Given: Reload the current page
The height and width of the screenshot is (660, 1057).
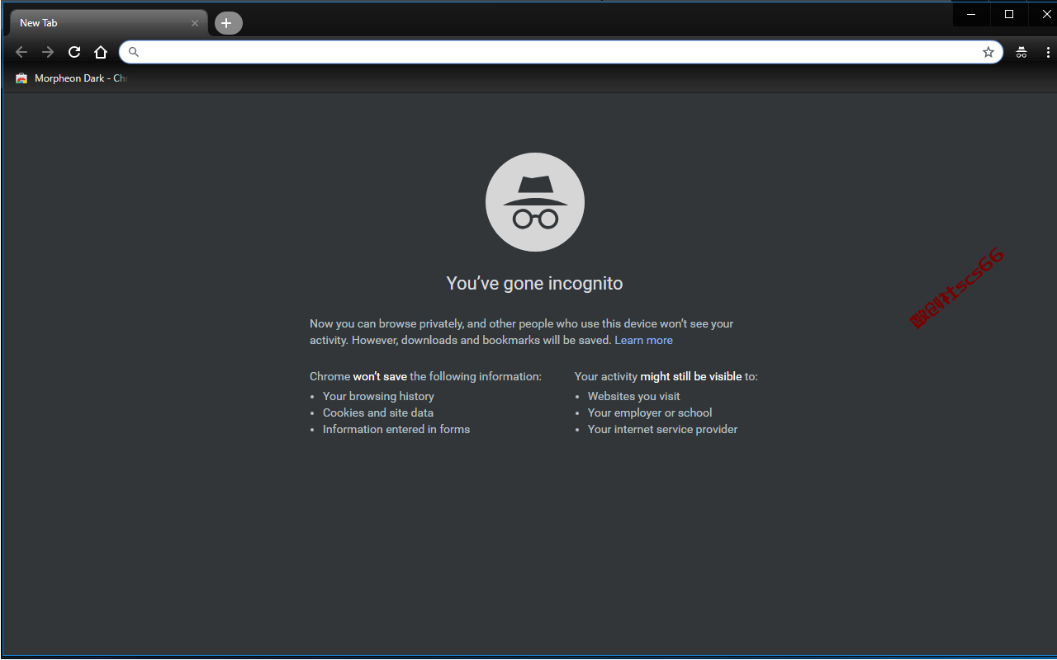Looking at the screenshot, I should pyautogui.click(x=74, y=52).
